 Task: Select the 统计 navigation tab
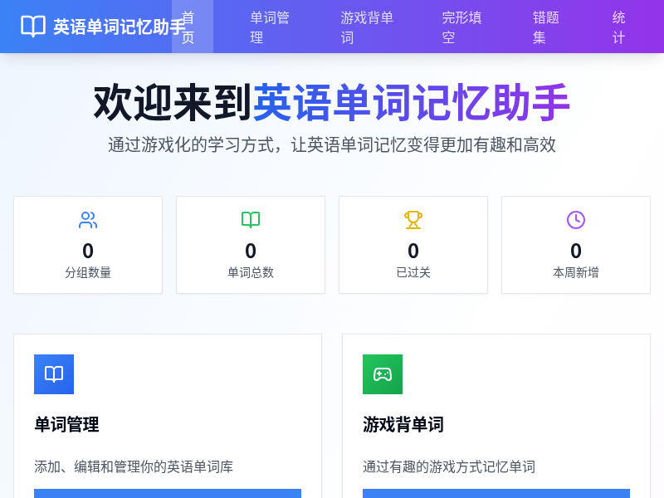pyautogui.click(x=618, y=27)
